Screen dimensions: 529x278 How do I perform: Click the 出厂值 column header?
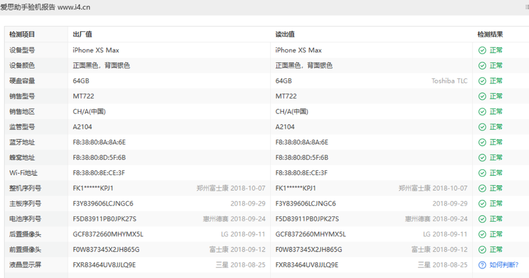click(82, 35)
